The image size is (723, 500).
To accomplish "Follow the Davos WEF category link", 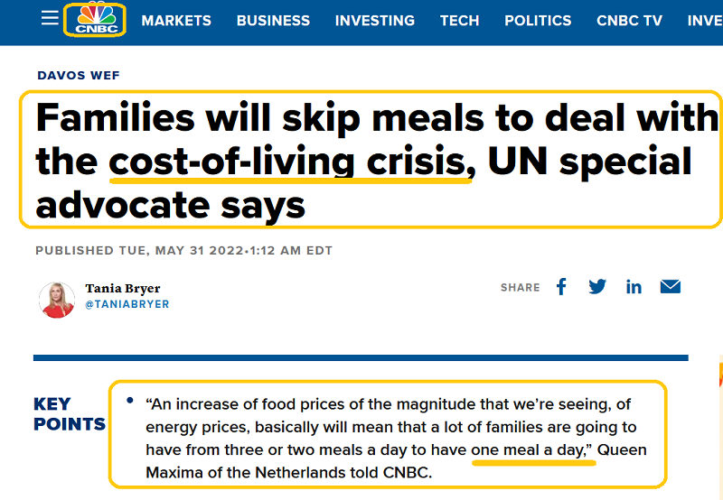I will (79, 76).
